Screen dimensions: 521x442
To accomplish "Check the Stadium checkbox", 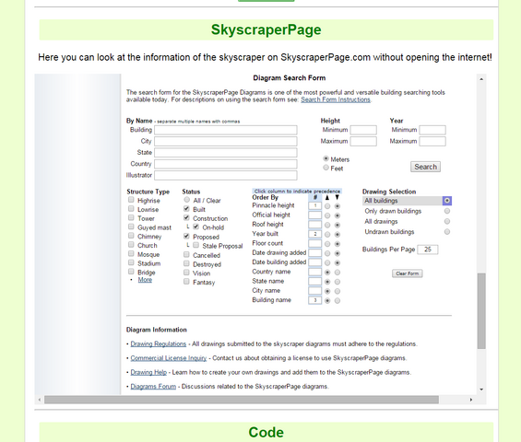I will [x=131, y=262].
